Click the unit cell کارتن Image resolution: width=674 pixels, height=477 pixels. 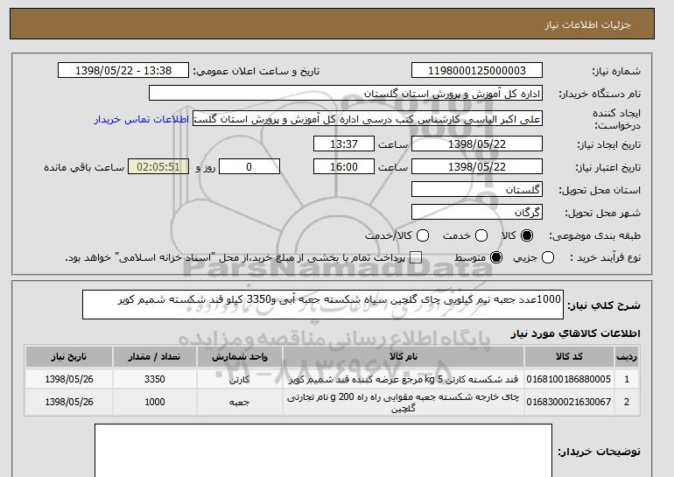coord(240,380)
